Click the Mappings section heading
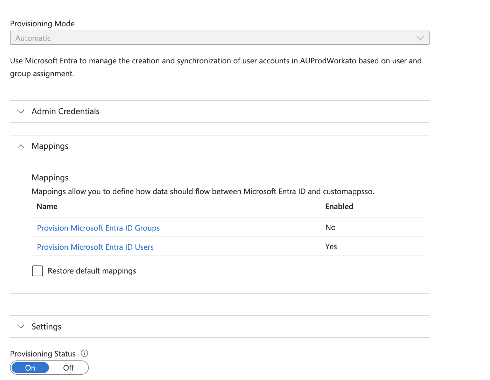The width and height of the screenshot is (490, 380). (50, 178)
